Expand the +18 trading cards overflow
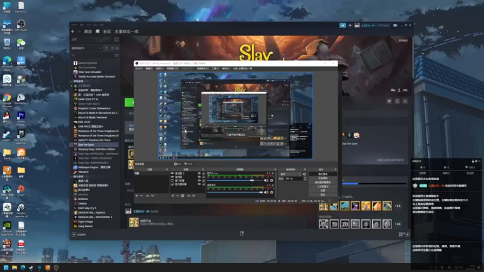 click(x=397, y=224)
